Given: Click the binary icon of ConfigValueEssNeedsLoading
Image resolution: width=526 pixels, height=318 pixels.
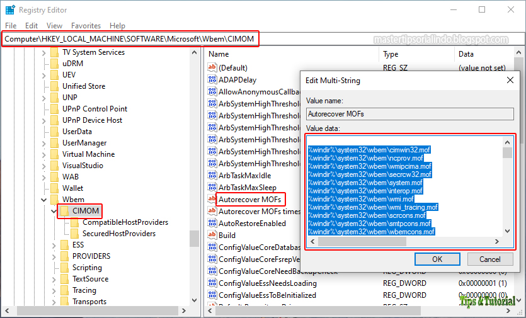Looking at the screenshot, I should click(212, 283).
